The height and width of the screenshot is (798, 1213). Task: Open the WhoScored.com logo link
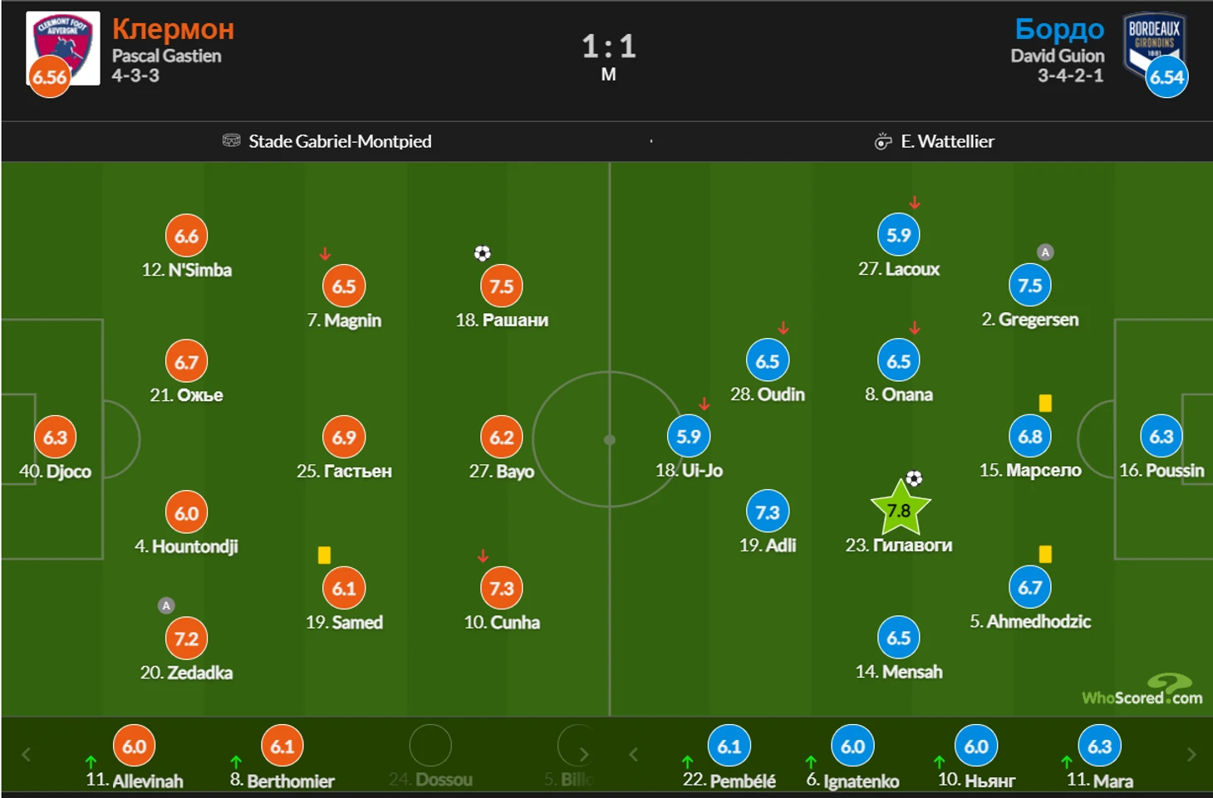(1142, 690)
